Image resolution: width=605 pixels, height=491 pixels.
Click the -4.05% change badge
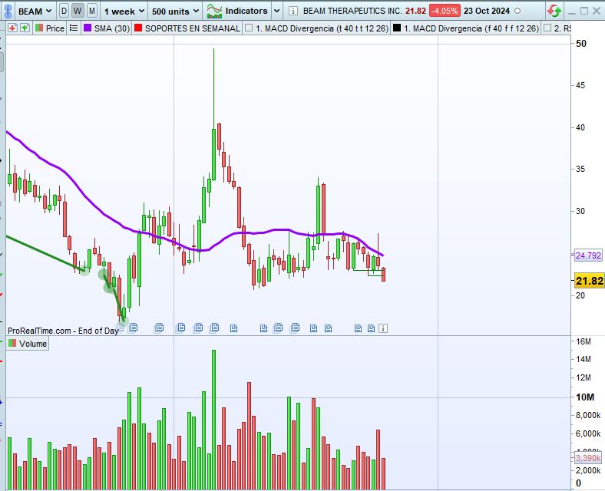(x=445, y=11)
